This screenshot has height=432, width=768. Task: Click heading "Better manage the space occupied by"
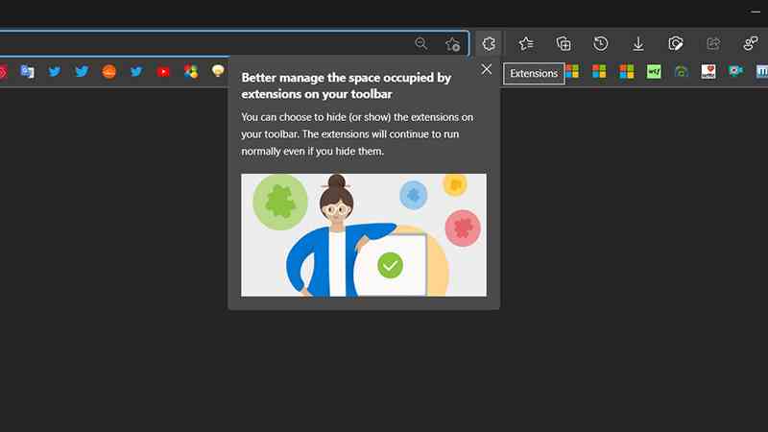coord(347,78)
